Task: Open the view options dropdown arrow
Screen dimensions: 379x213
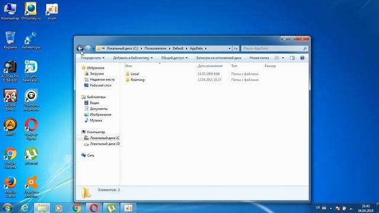Action: pyautogui.click(x=283, y=58)
